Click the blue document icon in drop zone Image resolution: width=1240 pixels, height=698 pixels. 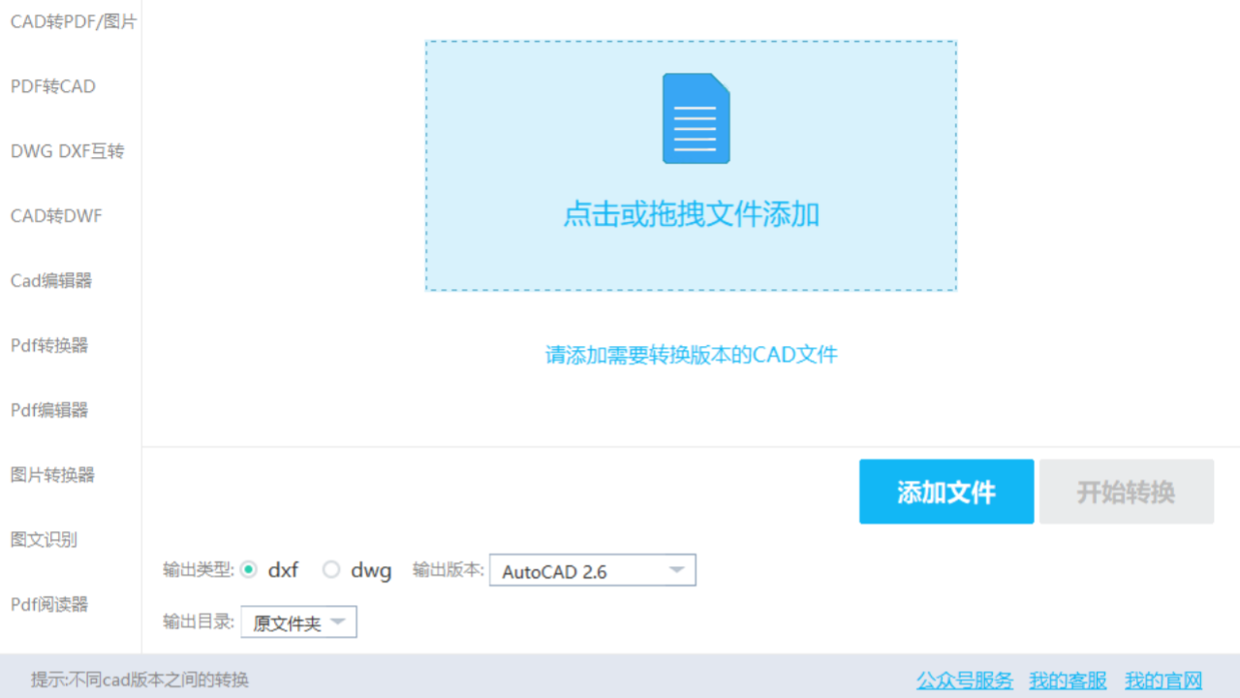click(696, 118)
